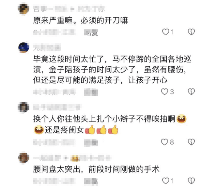Open blue avatar of 毕竟这段时间太忙了 commenter
Screen dimensions: 201x191
[x=24, y=47]
